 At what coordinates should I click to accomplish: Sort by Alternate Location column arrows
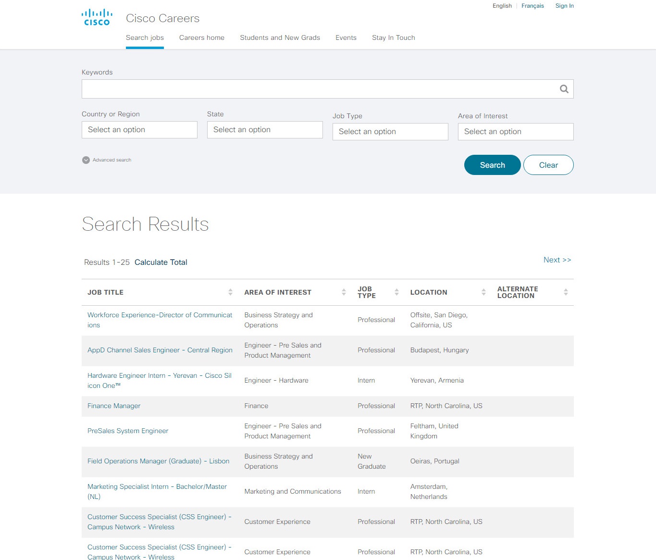[566, 292]
